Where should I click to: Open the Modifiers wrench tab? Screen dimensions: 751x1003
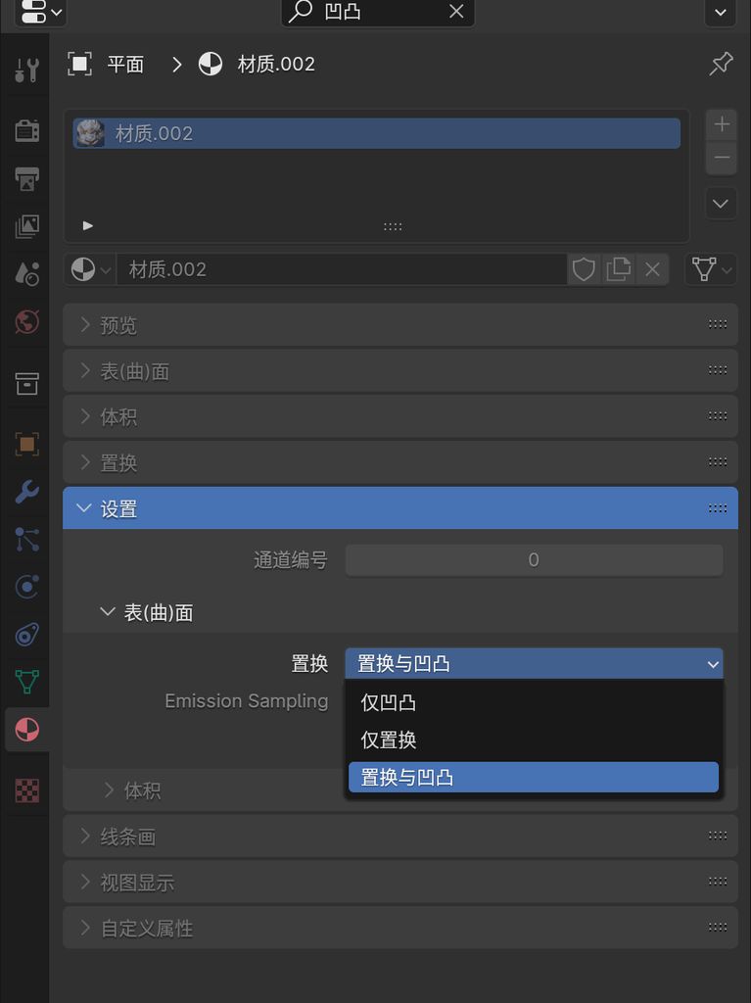[x=26, y=492]
